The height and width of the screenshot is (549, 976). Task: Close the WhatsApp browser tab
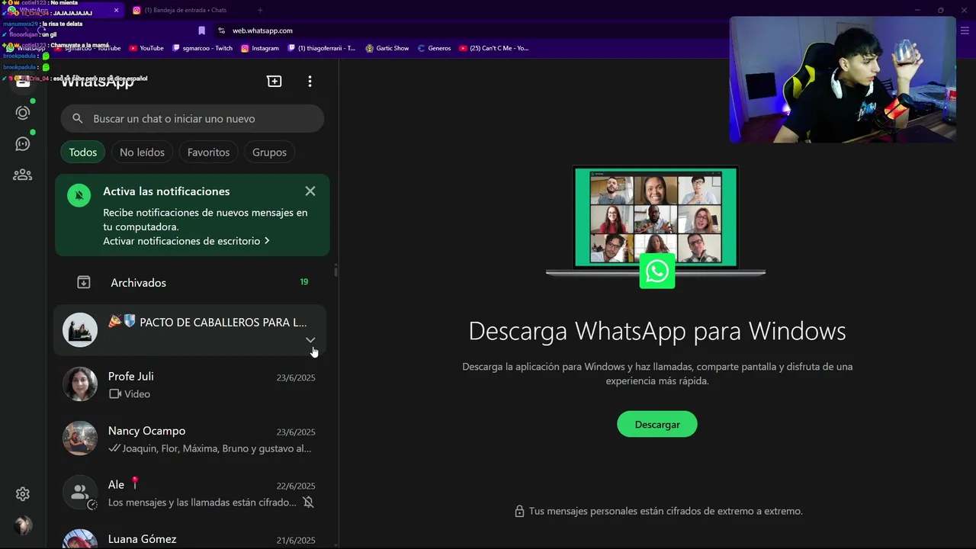click(x=117, y=10)
